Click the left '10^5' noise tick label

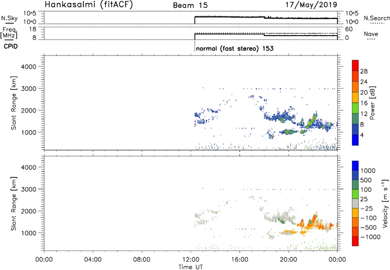[30, 13]
